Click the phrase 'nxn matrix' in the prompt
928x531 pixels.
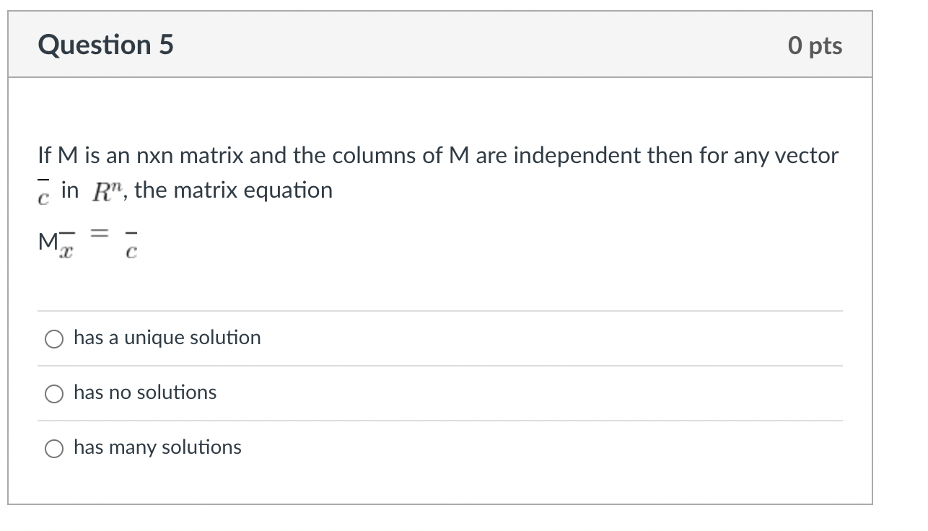[x=198, y=155]
